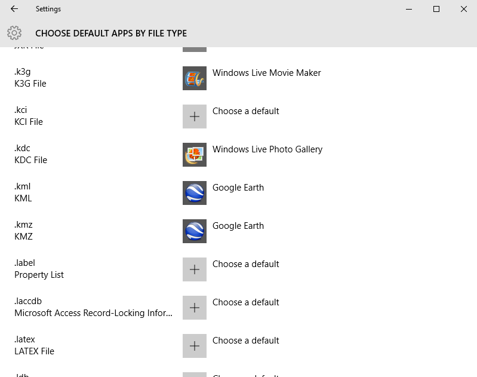Click the plus icon for .latex
Screen dimensions: 477x377
(195, 346)
